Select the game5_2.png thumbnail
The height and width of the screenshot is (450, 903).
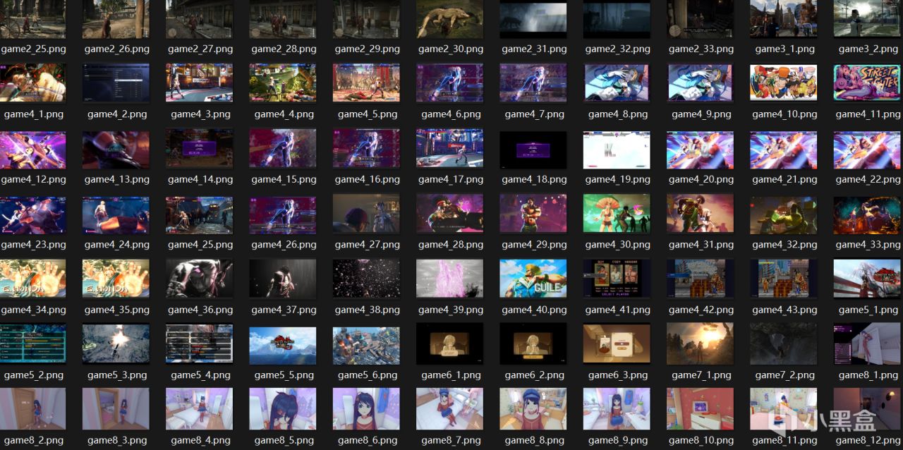(x=32, y=343)
